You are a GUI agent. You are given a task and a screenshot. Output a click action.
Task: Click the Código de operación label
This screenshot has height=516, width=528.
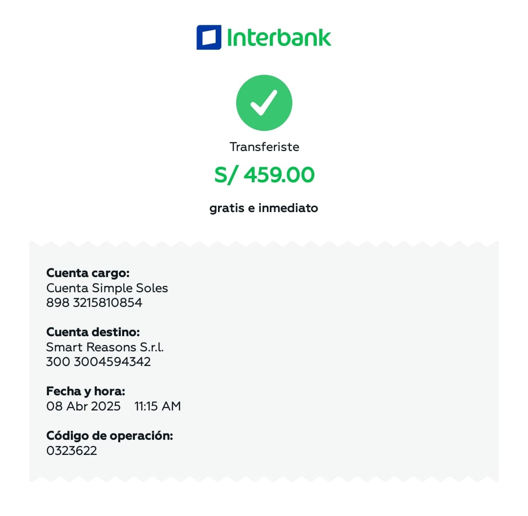tap(110, 436)
